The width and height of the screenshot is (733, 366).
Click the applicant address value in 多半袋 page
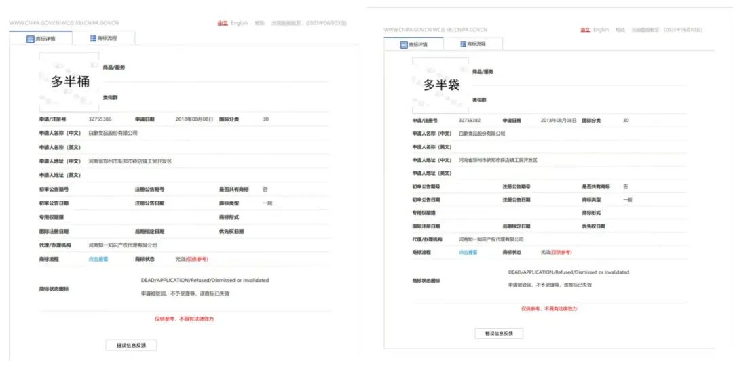pyautogui.click(x=498, y=160)
